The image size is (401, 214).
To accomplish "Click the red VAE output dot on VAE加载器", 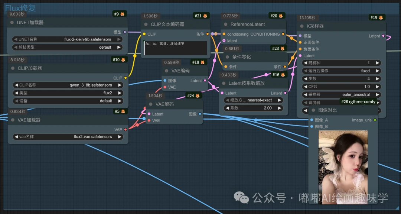I will point(125,130).
